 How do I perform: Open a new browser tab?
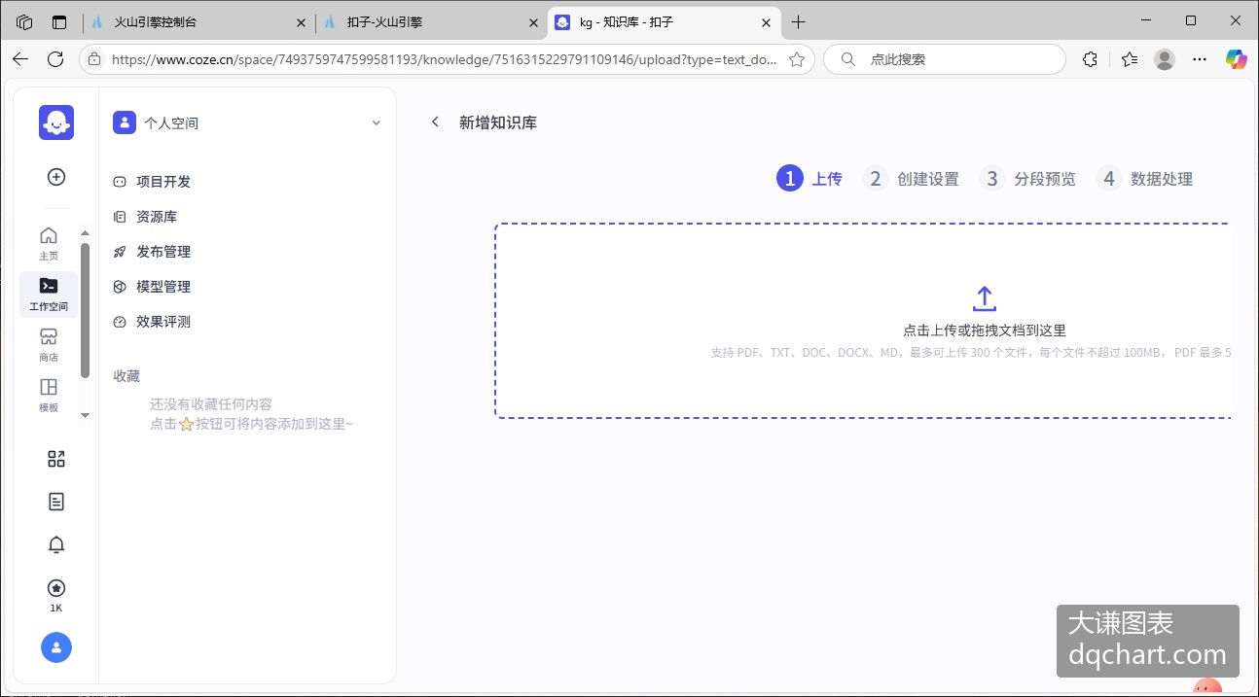(799, 21)
